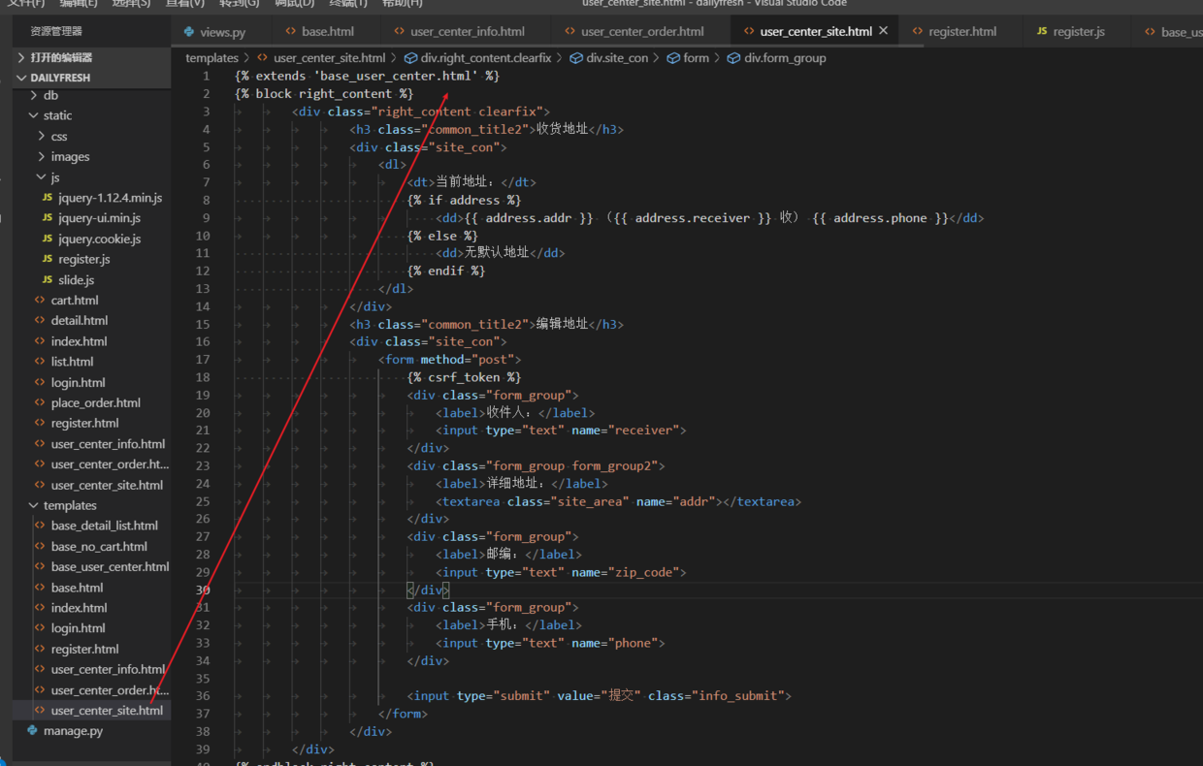1203x766 pixels.
Task: Click the HTML icon of base_detail_list.html
Action: (40, 526)
